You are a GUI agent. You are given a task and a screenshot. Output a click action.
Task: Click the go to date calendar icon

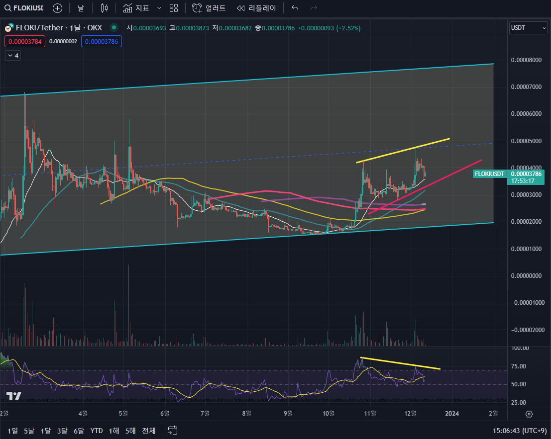[x=173, y=430]
